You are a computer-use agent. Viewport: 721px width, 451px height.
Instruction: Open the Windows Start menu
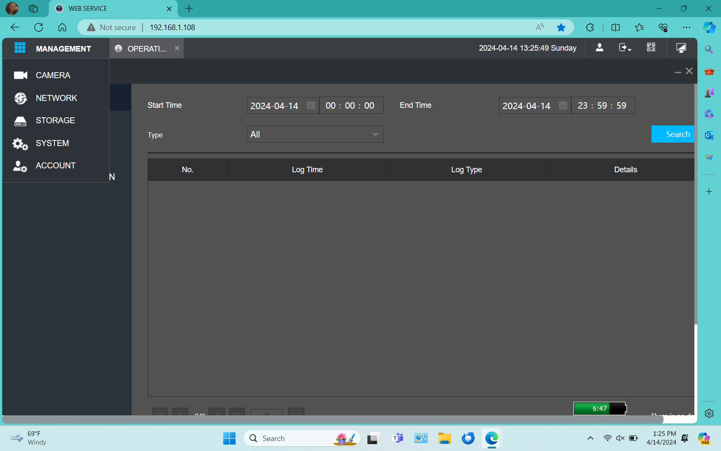pos(229,439)
